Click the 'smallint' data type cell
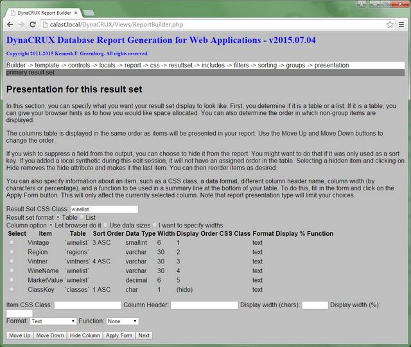This screenshot has height=347, width=411. pos(136,242)
